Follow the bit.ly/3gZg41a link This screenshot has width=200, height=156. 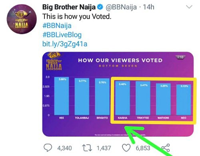click(x=65, y=44)
